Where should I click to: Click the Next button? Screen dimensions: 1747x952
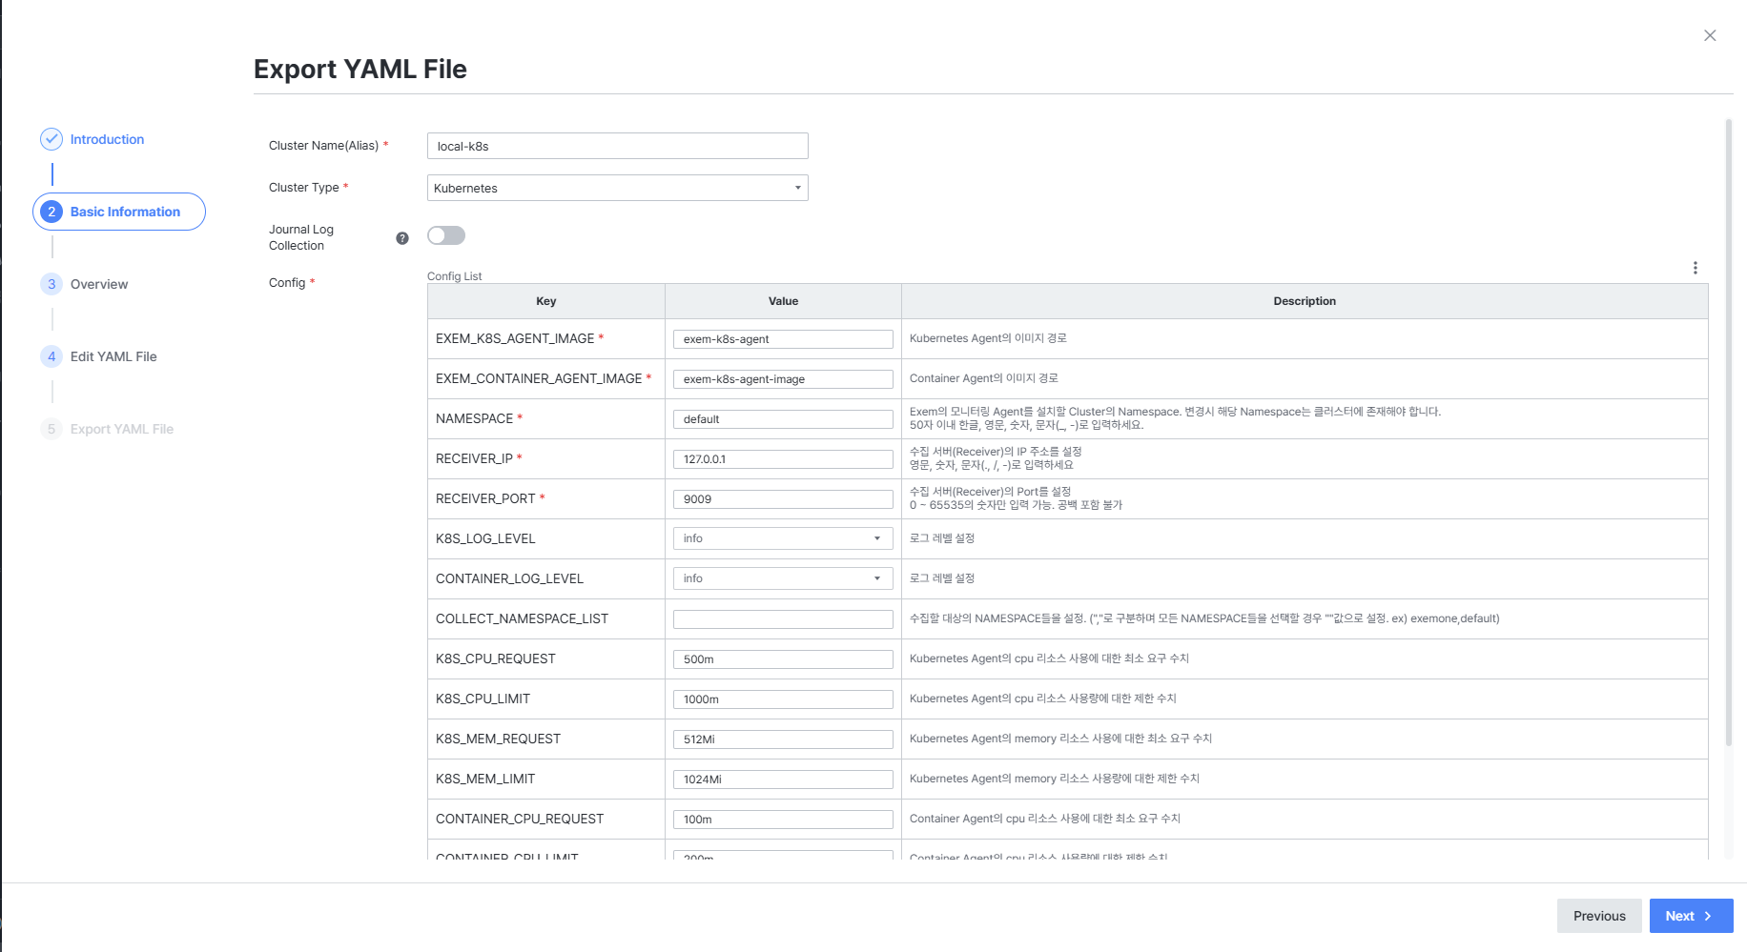tap(1692, 916)
